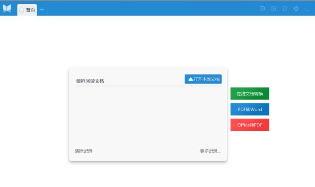
Task: Click 打开本地文档 button
Action: coord(203,79)
